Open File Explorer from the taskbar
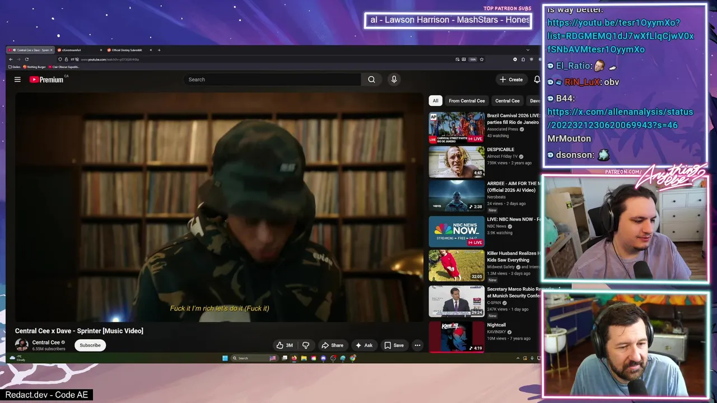 pos(304,358)
